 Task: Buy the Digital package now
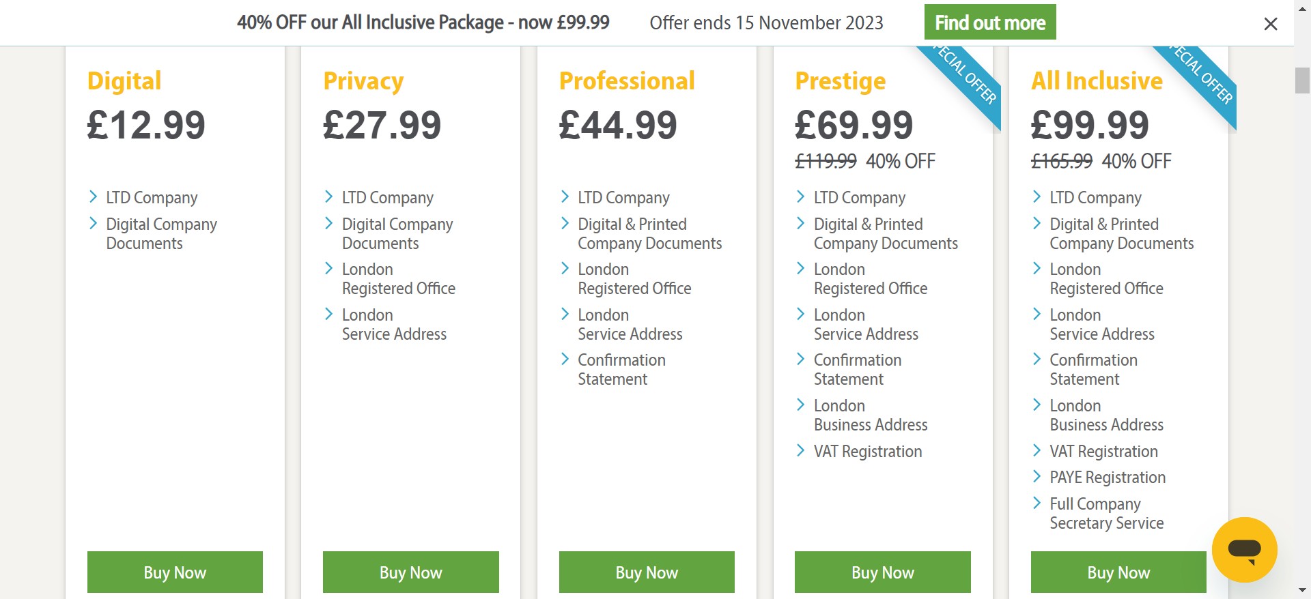(x=175, y=572)
